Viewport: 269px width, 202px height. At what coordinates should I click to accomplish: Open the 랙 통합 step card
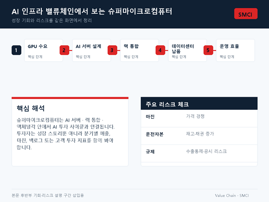point(139,50)
